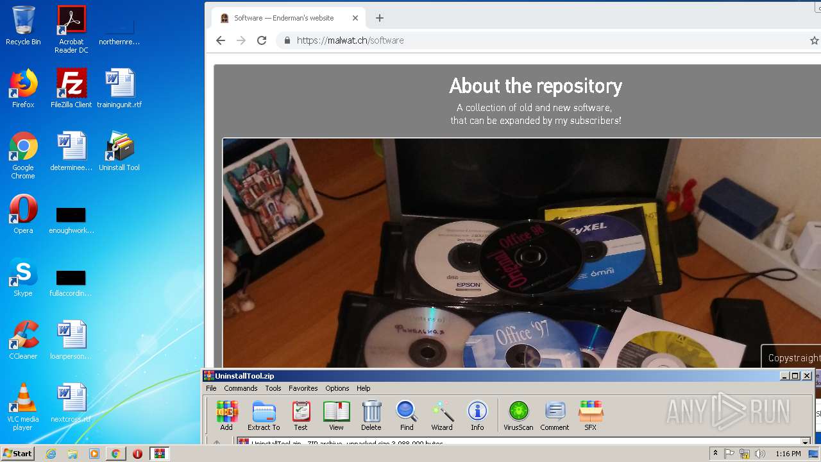Viewport: 821px width, 462px height.
Task: Launch CCleaner desktop shortcut
Action: pyautogui.click(x=23, y=340)
